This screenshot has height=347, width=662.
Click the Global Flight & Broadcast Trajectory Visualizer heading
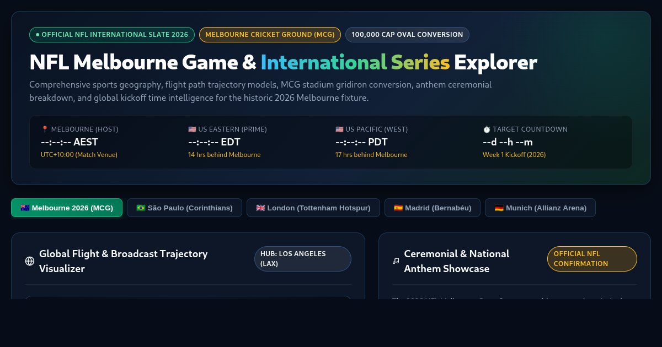[x=124, y=261]
